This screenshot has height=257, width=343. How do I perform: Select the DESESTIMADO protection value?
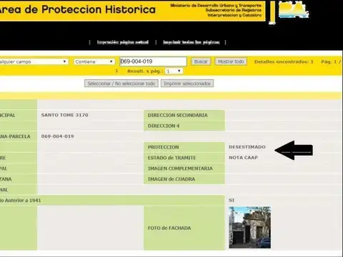(247, 147)
